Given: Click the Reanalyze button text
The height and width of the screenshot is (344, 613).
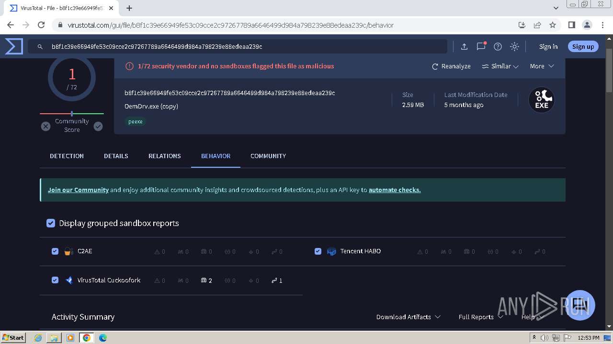Looking at the screenshot, I should (x=456, y=66).
